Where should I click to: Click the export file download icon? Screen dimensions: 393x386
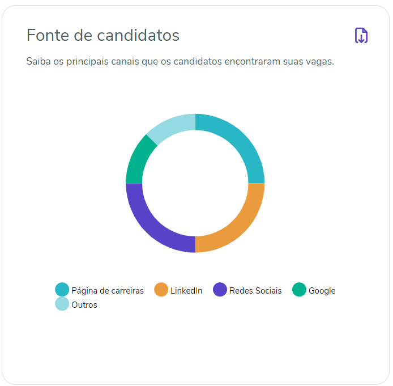tap(361, 36)
